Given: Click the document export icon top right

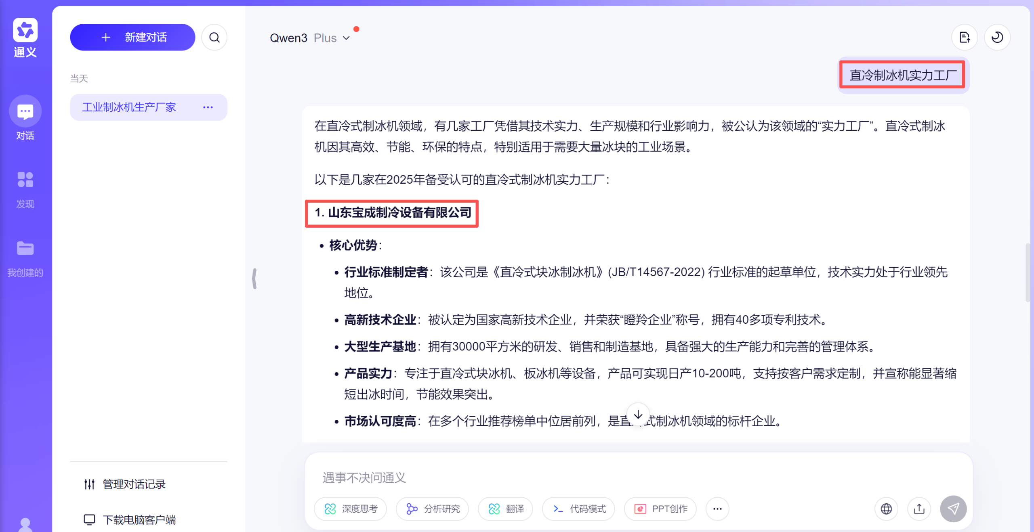Looking at the screenshot, I should coord(965,38).
